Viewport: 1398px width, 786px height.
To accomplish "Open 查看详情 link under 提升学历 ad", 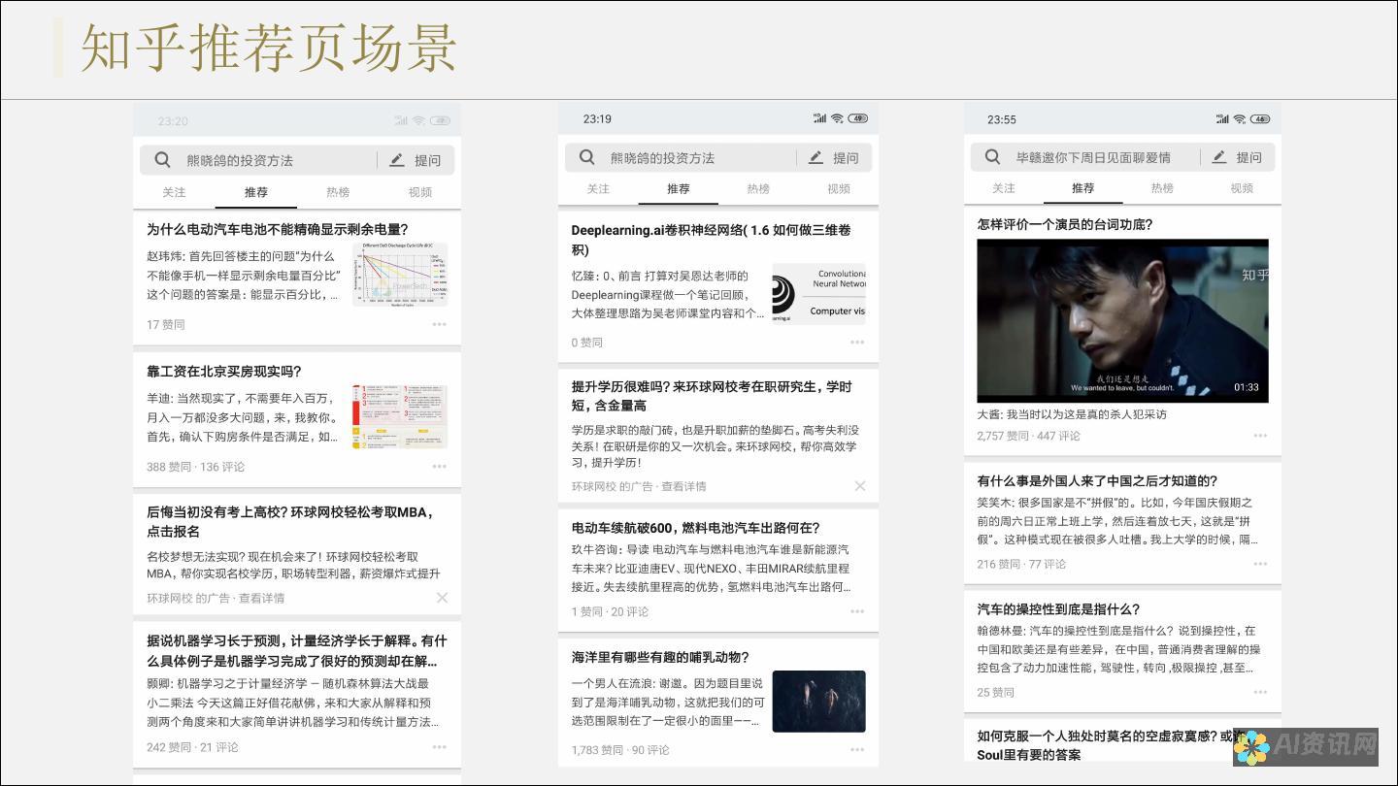I will (x=683, y=486).
